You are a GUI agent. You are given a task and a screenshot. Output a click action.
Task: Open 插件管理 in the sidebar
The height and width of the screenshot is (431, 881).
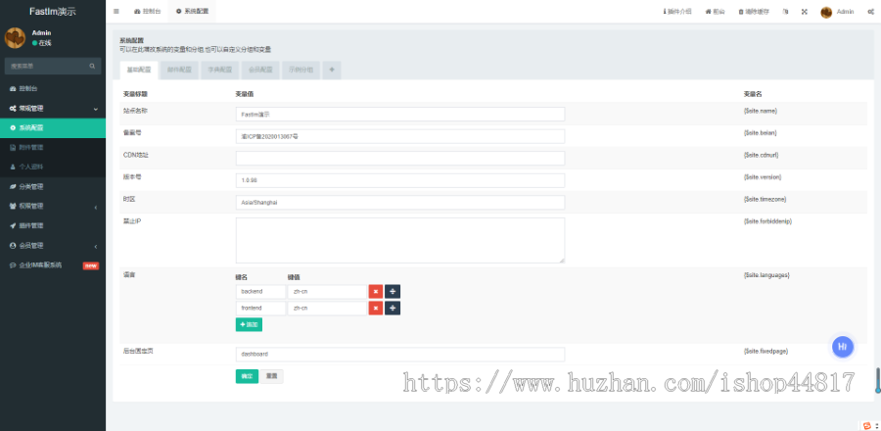[x=53, y=226]
